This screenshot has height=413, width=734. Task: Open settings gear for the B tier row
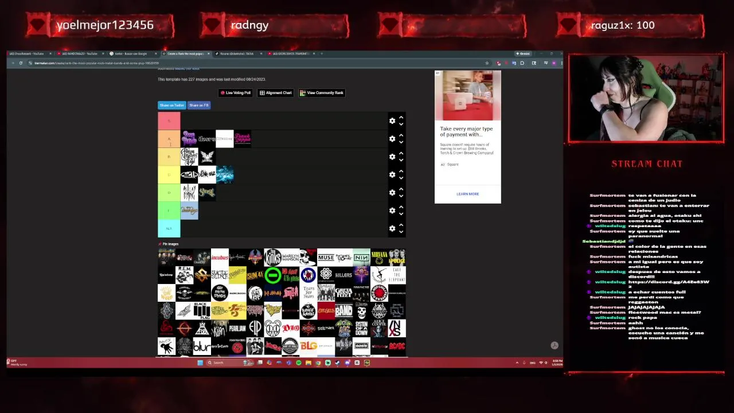(x=392, y=157)
